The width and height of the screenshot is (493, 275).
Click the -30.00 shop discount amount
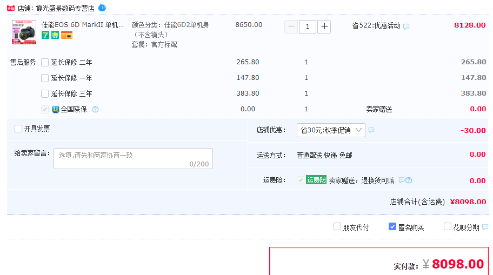tap(473, 130)
